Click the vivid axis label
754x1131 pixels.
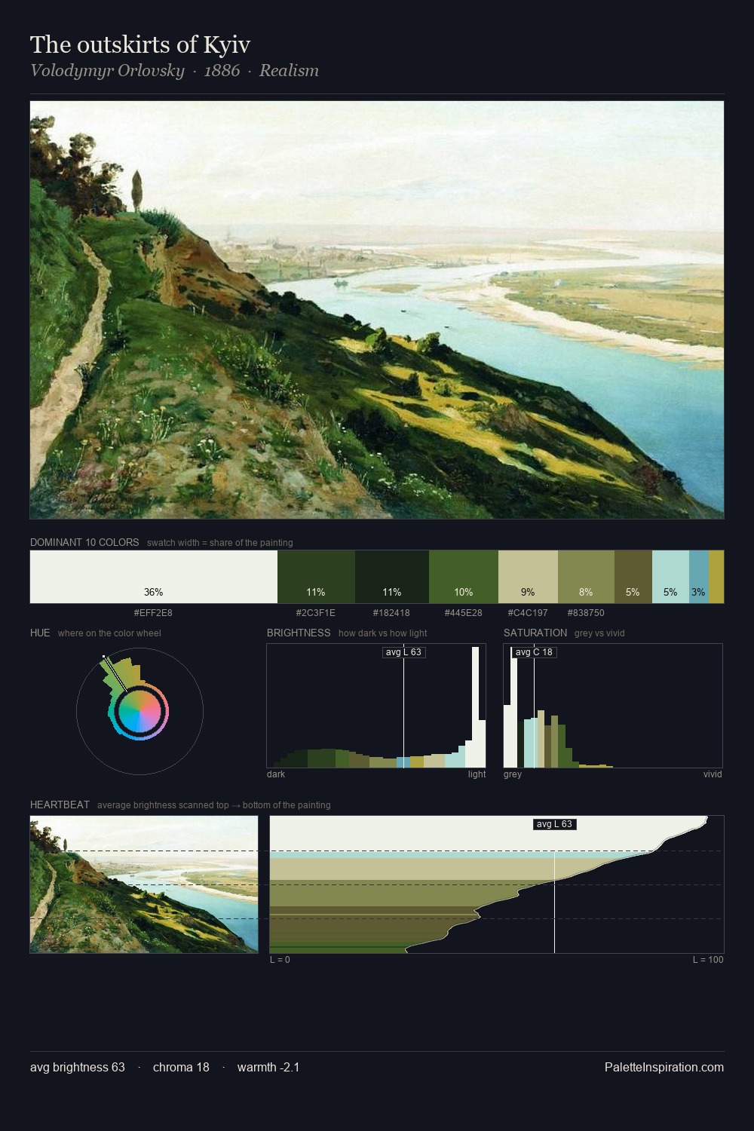click(x=713, y=774)
